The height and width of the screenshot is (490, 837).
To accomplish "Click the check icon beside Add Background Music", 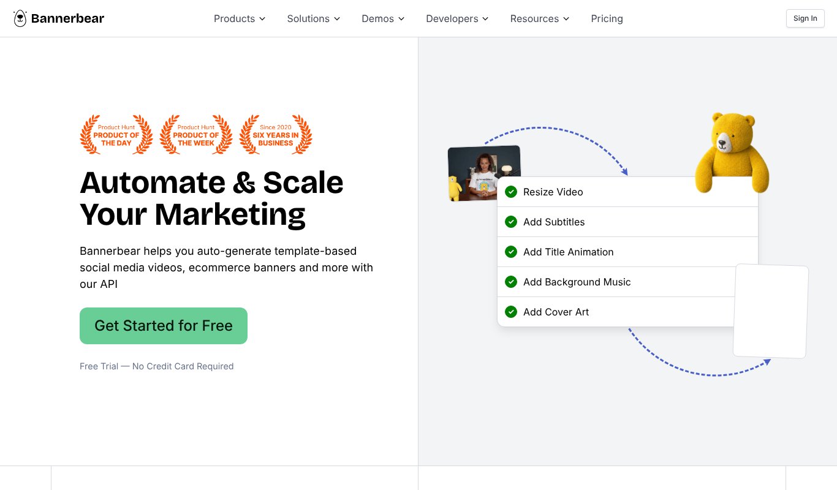I will 511,282.
